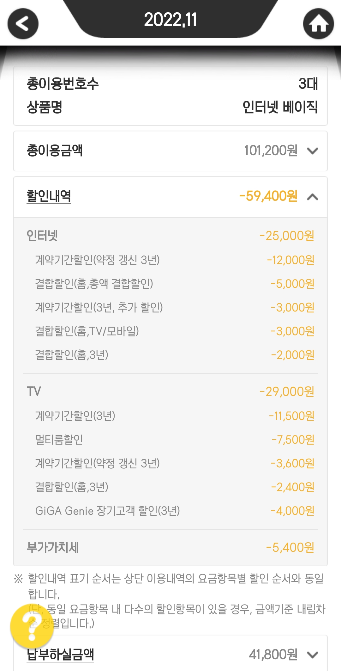Screen dimensions: 341x671
Task: Expand the 총이용금액 chevron
Action: point(312,151)
